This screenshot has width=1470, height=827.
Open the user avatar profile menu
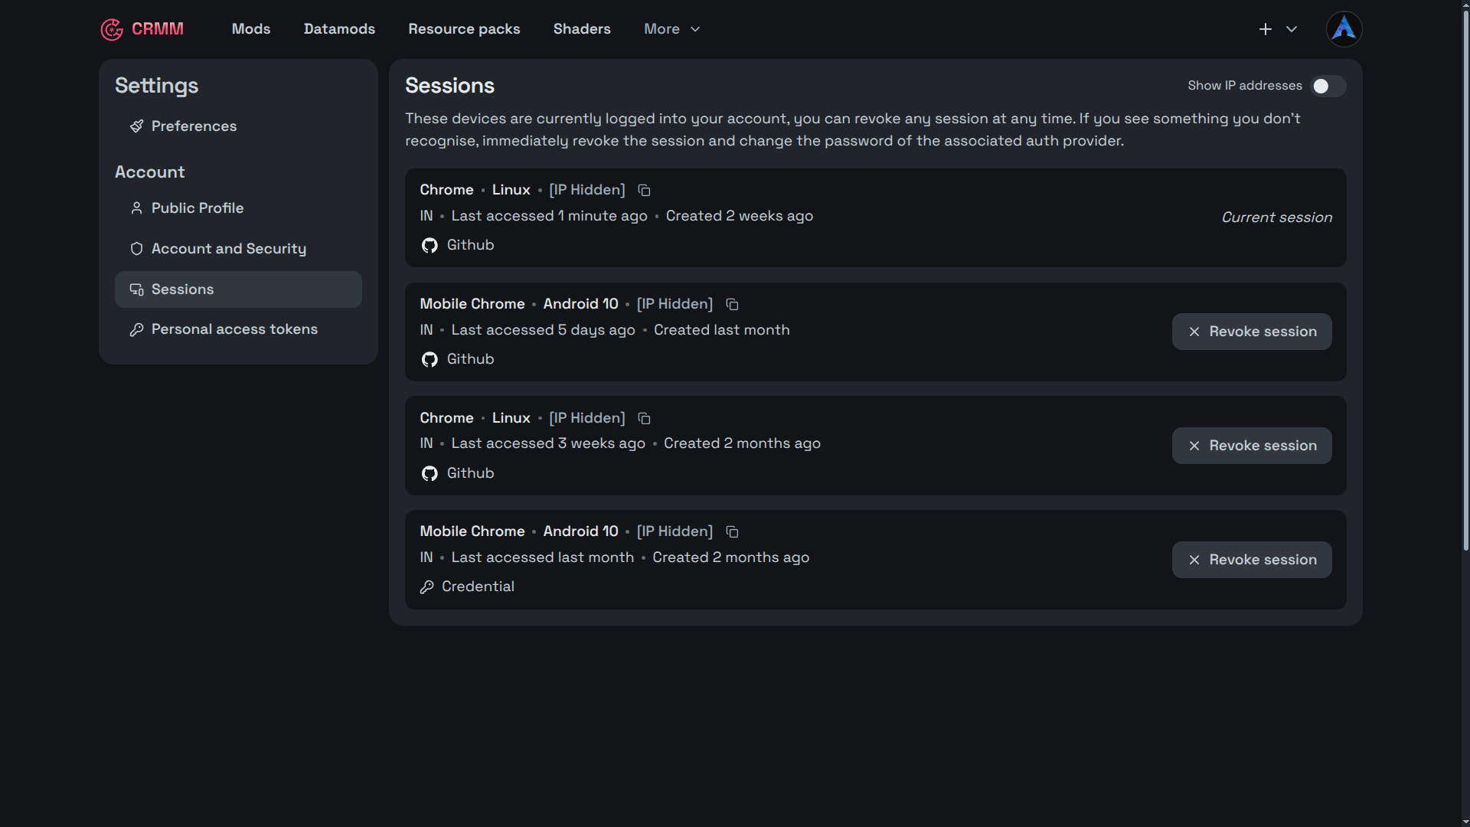[1344, 29]
